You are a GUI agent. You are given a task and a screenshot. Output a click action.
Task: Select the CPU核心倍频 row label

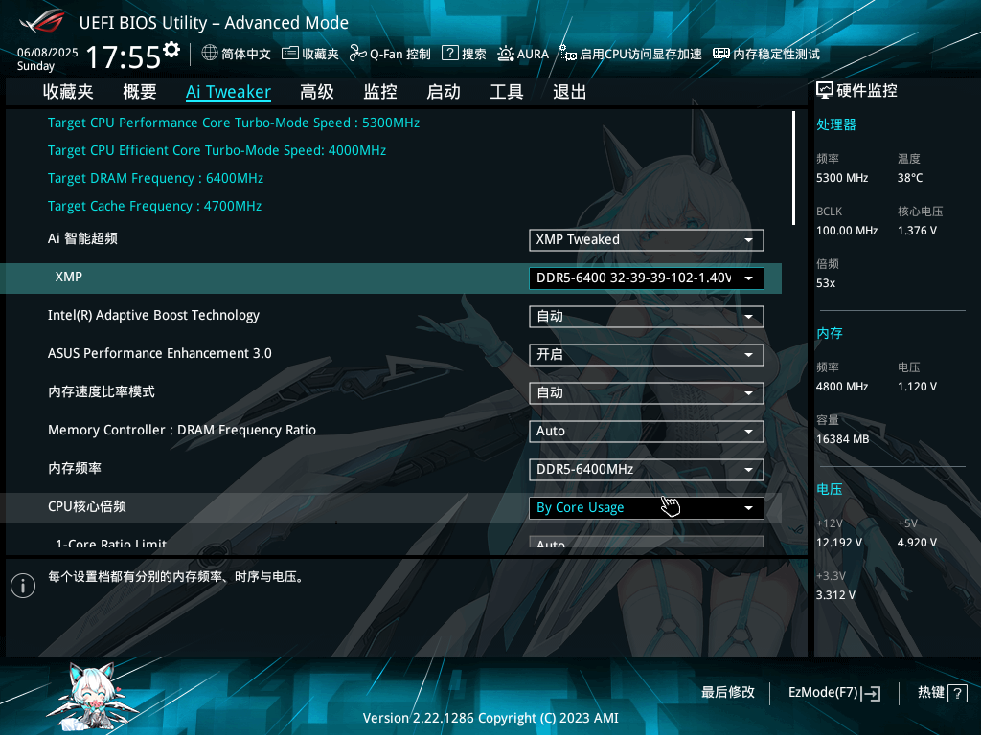(87, 506)
